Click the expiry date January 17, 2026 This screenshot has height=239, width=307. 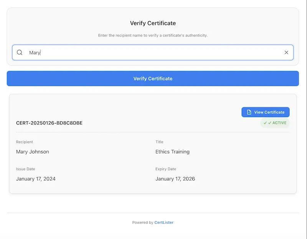point(175,179)
